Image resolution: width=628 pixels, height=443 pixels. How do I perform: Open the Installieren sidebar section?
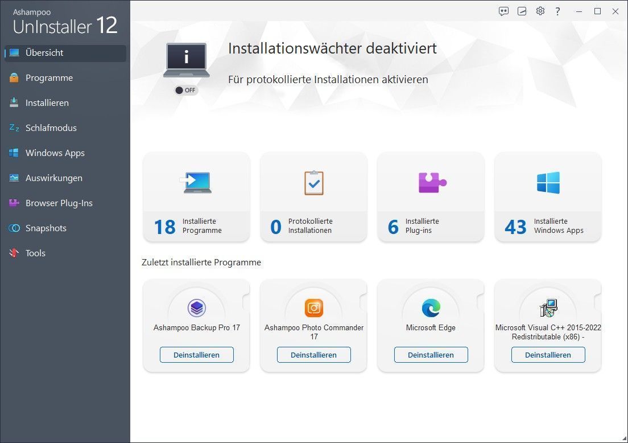pos(47,103)
